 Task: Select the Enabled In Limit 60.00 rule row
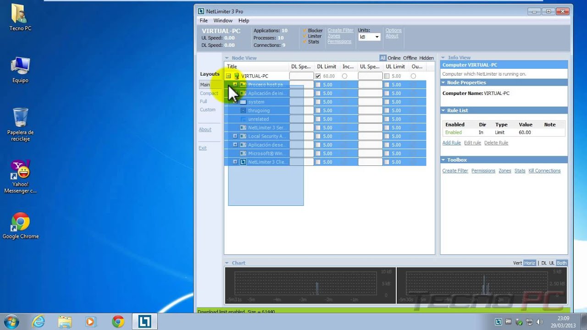[x=503, y=132]
